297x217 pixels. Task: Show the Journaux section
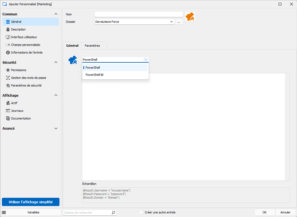pos(17,111)
